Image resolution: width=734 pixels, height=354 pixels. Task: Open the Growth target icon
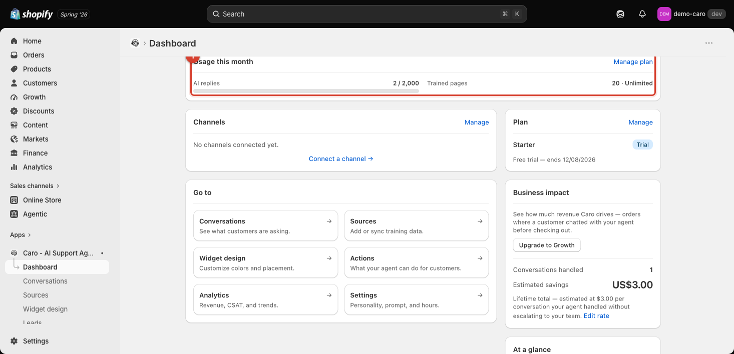14,97
